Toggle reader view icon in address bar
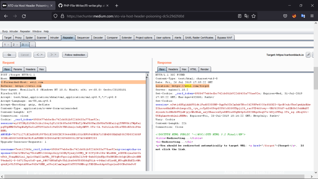The height and width of the screenshot is (179, 318). pyautogui.click(x=240, y=16)
